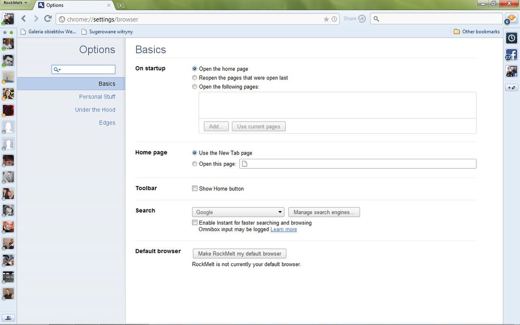Click the empty startup pages list box
Viewport: 520px width, 325px height.
337,105
